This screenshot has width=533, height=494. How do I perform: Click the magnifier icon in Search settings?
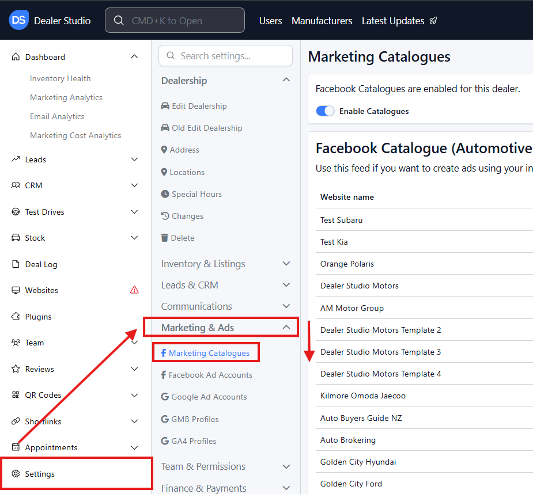point(171,55)
